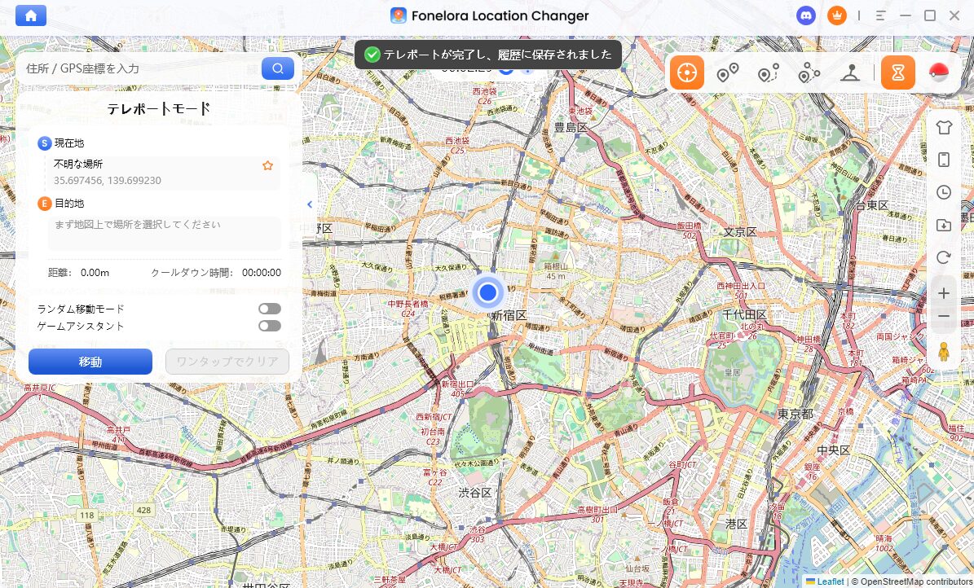Click the T-shirt skin icon
The image size is (974, 588).
944,127
